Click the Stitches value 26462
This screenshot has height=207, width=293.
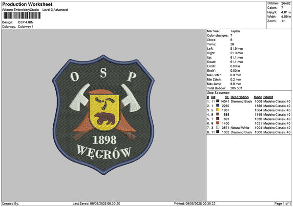[x=286, y=3]
